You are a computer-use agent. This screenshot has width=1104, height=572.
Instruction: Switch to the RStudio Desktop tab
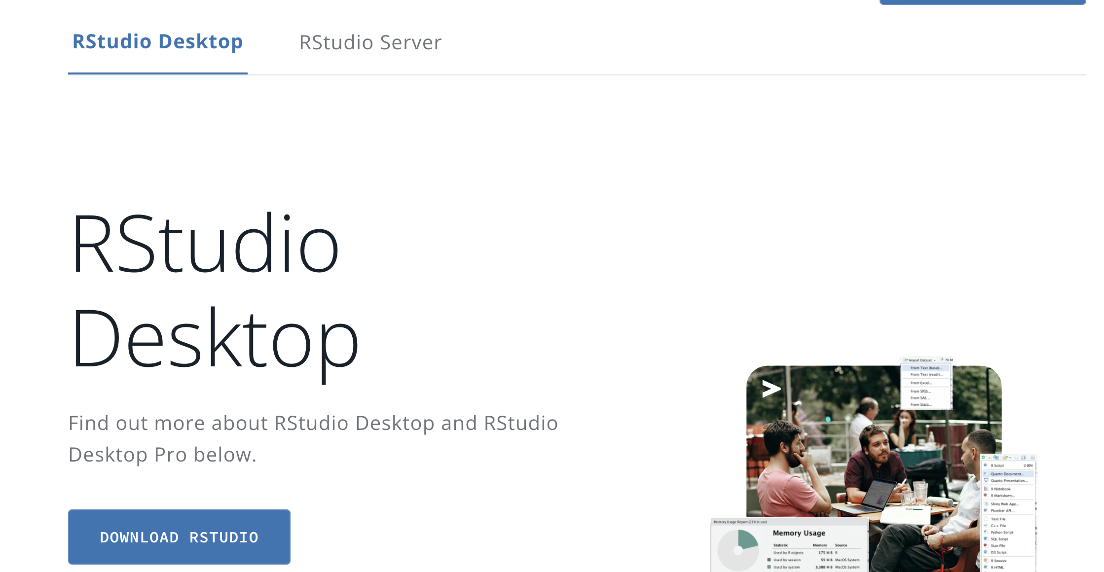[157, 42]
